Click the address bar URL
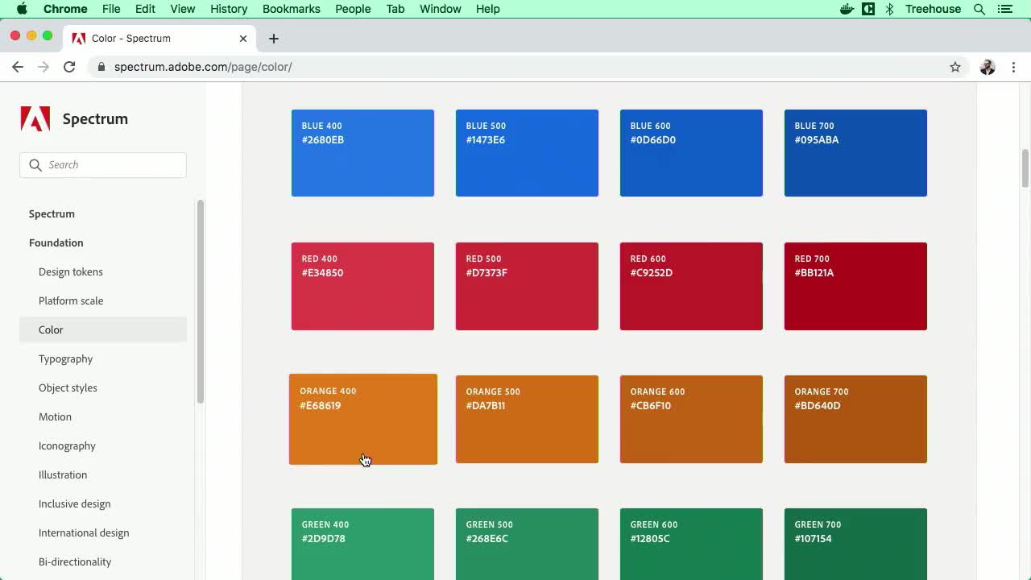Viewport: 1031px width, 580px height. point(203,67)
